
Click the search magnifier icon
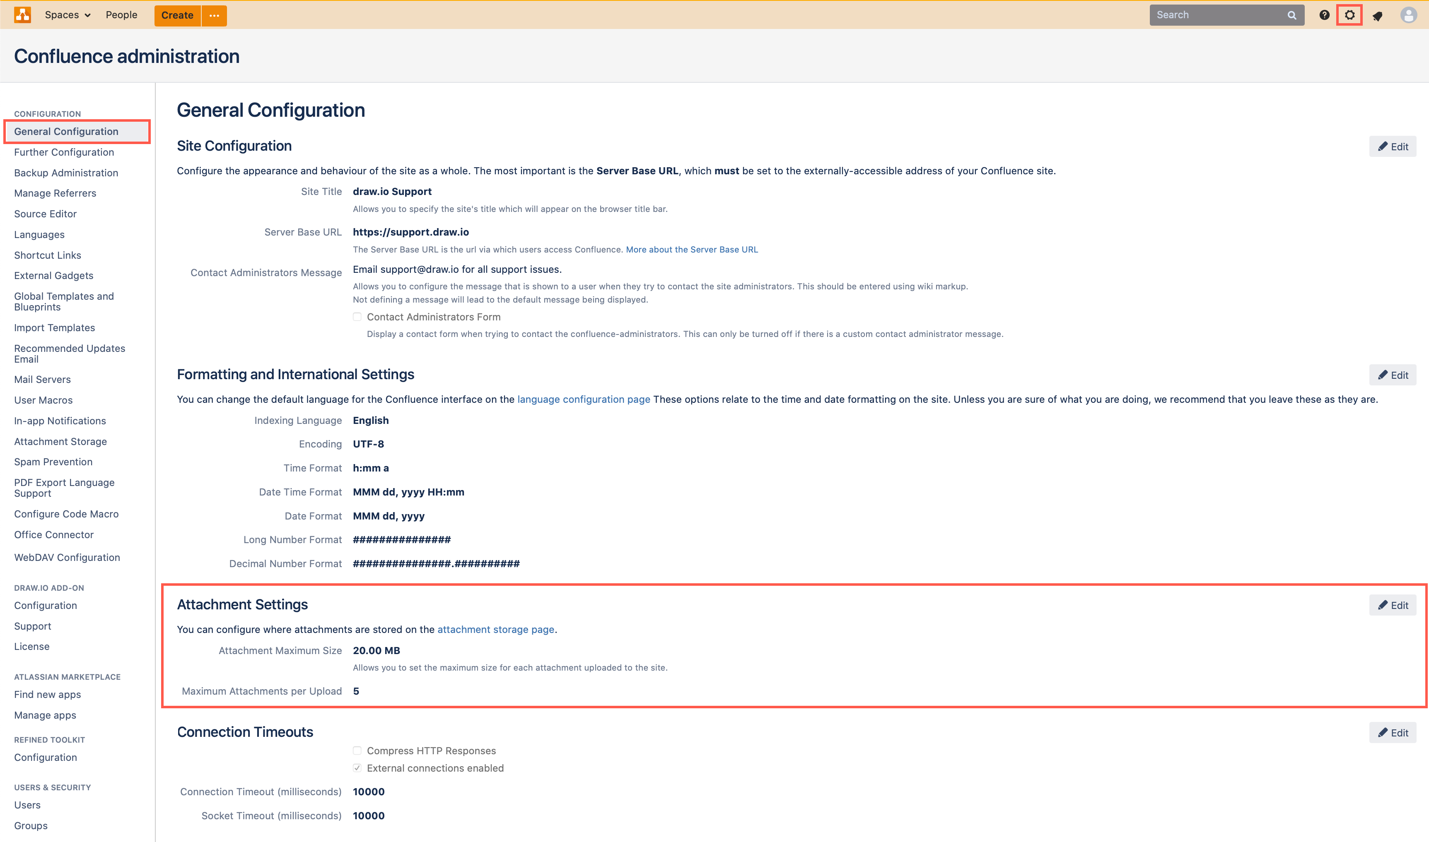[1291, 15]
